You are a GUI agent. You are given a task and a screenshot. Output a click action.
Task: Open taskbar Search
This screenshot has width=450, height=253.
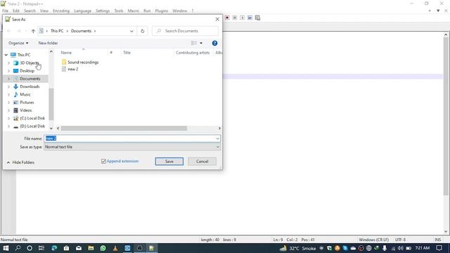tap(18, 248)
